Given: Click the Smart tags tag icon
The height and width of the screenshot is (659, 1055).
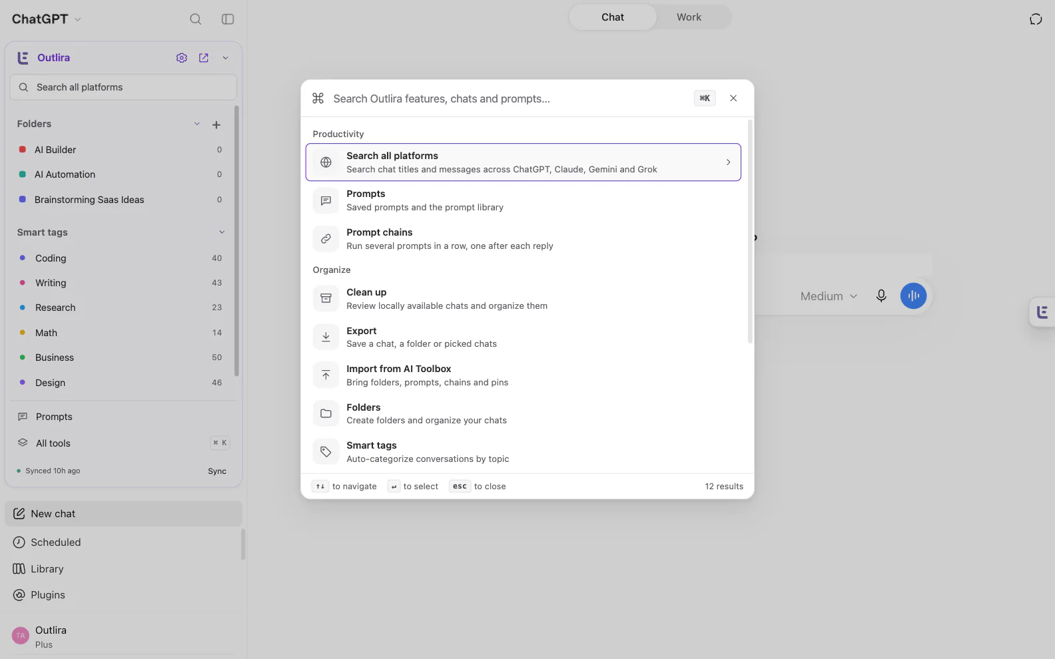Looking at the screenshot, I should pos(326,452).
